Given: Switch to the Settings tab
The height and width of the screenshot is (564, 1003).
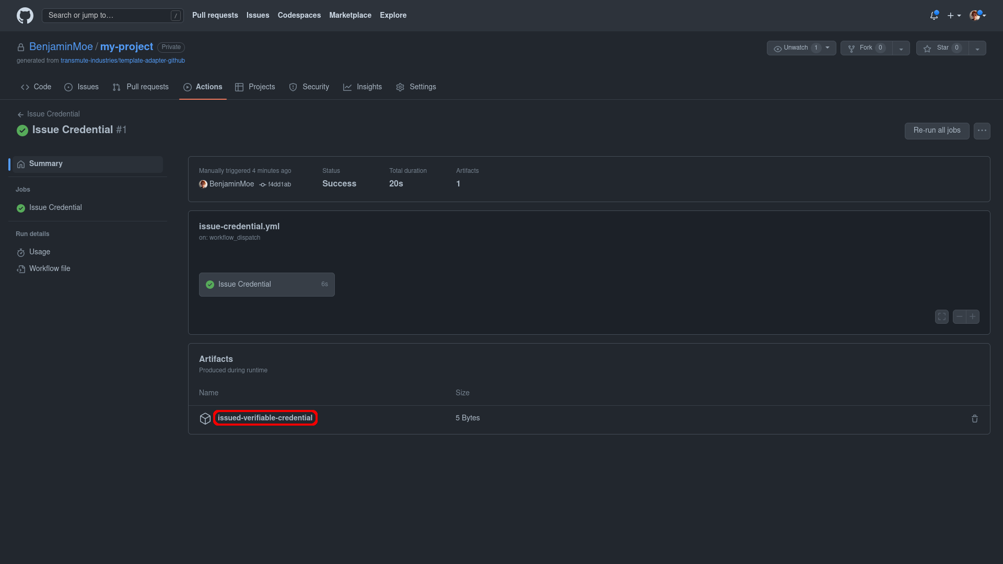Looking at the screenshot, I should [416, 87].
